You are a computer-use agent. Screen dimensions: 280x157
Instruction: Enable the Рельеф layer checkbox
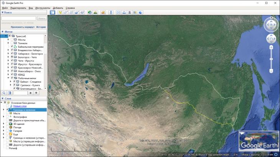point(7,148)
